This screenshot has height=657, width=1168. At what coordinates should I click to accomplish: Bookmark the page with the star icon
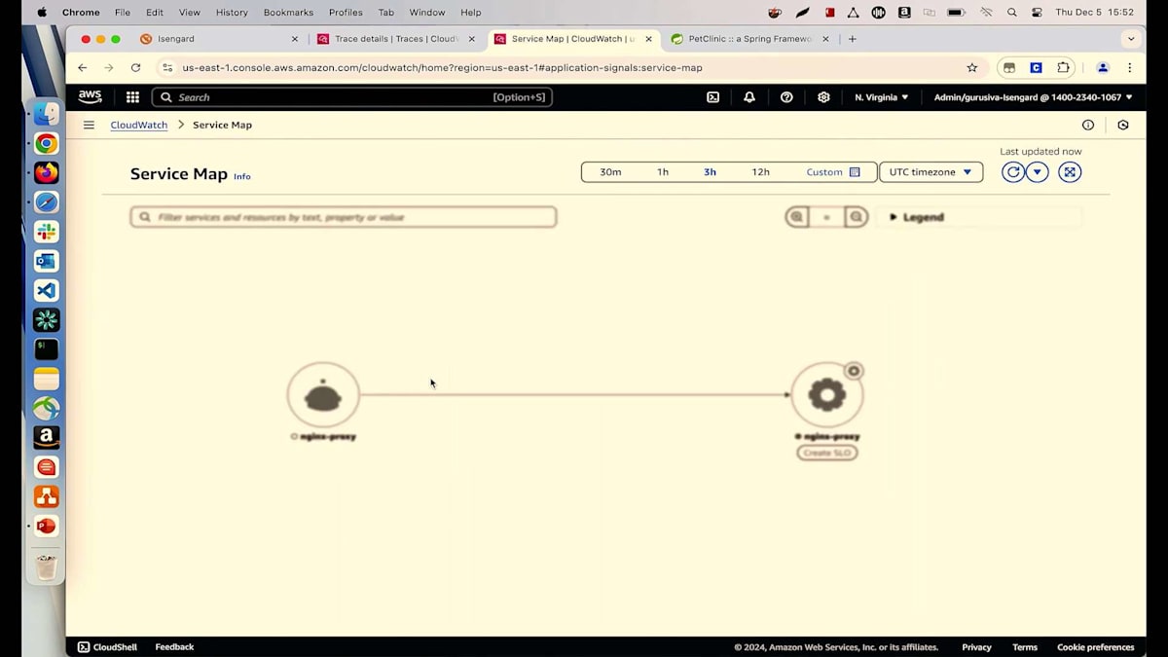coord(971,67)
